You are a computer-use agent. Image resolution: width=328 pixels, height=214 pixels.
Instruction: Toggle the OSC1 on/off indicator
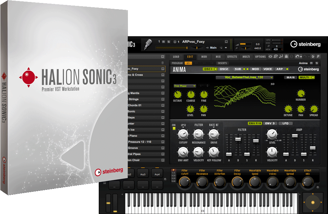pos(215,69)
